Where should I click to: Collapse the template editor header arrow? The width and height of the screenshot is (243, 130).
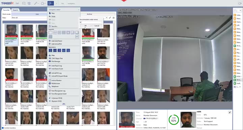(x=79, y=10)
